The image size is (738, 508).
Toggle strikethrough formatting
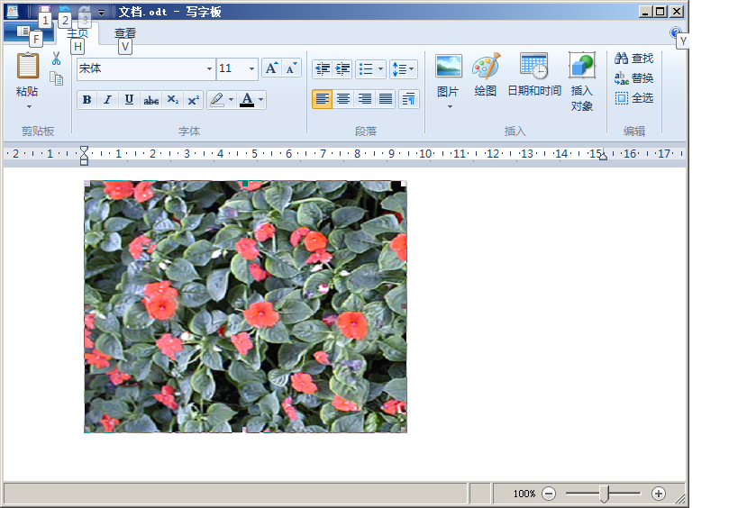(150, 100)
